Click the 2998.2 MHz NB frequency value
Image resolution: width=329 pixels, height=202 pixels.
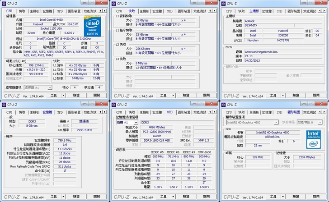click(x=85, y=130)
